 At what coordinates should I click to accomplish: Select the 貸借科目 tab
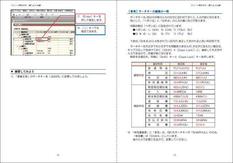coord(17,29)
